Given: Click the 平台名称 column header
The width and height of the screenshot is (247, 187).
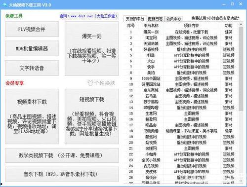Looking at the screenshot, I should point(151,26).
